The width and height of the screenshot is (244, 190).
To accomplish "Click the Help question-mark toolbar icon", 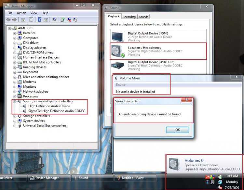I will coord(39,20).
